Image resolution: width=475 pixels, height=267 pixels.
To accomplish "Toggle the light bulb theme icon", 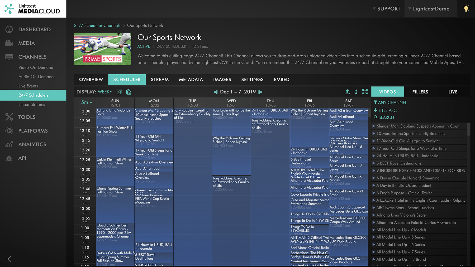I will [x=466, y=9].
